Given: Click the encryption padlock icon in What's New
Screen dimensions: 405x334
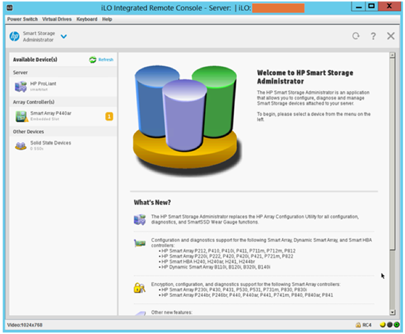Looking at the screenshot, I should point(139,287).
